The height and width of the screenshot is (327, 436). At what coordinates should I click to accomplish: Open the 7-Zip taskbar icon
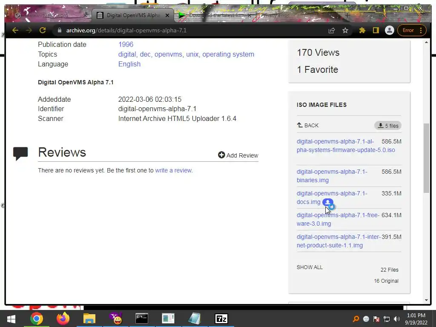click(x=221, y=318)
